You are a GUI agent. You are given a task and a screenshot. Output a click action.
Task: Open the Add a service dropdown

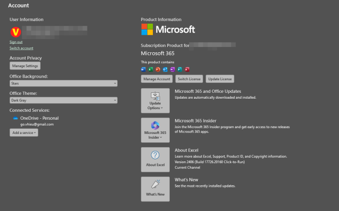(x=24, y=132)
